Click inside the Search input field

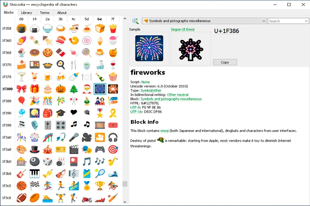pos(286,21)
